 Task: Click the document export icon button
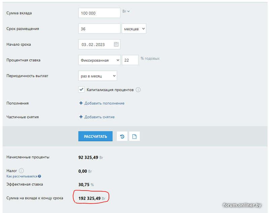click(134, 137)
